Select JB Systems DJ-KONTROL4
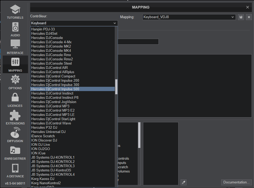This screenshot has width=254, height=188. click(73, 174)
